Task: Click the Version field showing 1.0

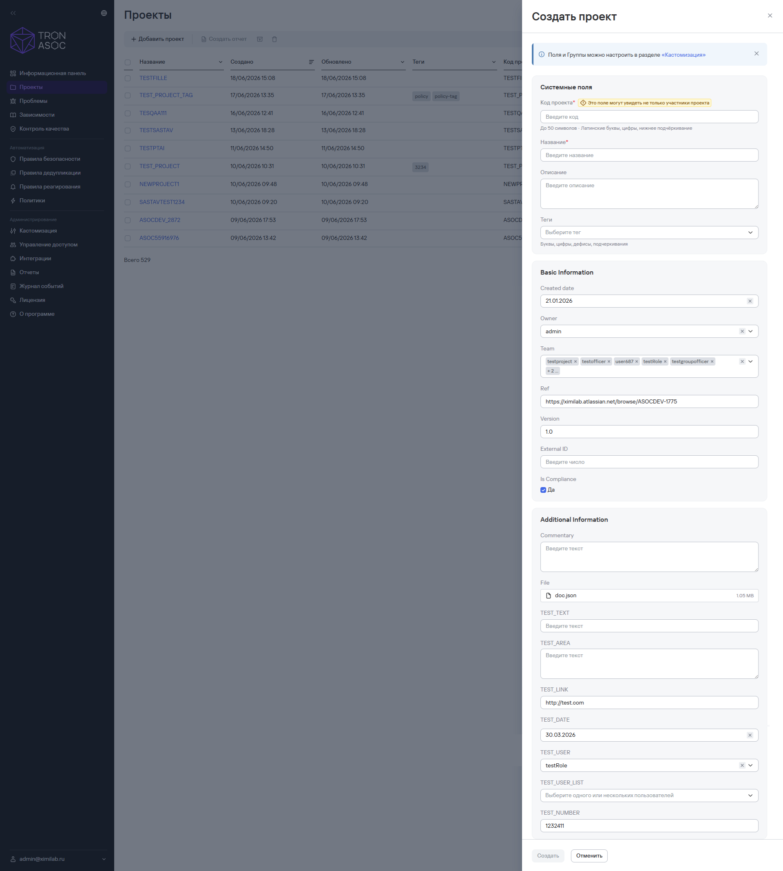Action: click(x=649, y=432)
